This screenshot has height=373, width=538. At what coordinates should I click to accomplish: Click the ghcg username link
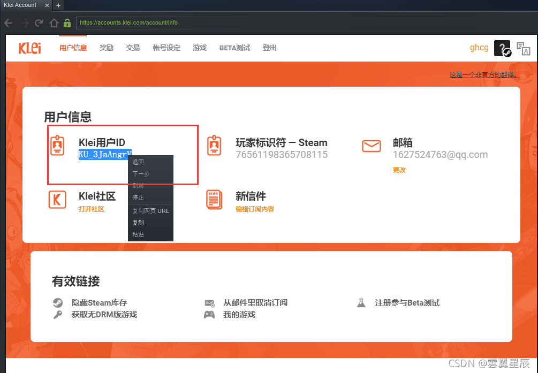pyautogui.click(x=479, y=47)
